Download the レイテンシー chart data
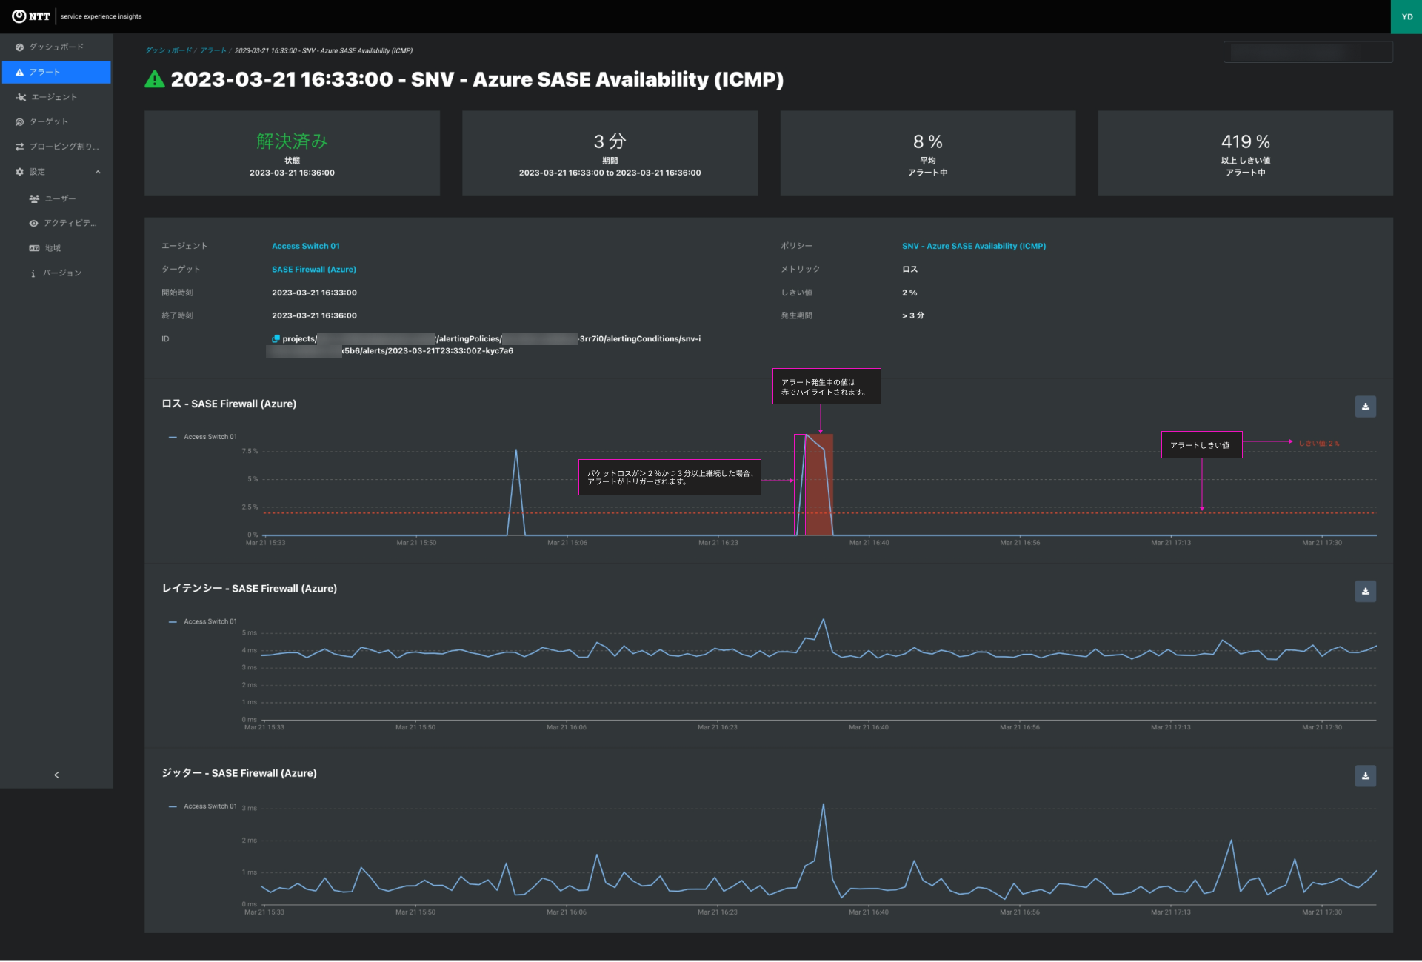This screenshot has width=1422, height=962. [x=1365, y=592]
